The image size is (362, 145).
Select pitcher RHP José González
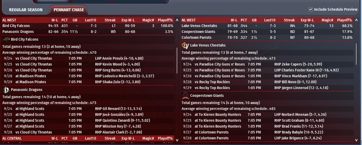[x=119, y=115]
